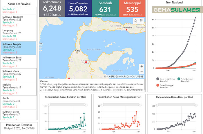The height and width of the screenshot is (134, 203).
Task: Zoom in on the map
Action: [141, 66]
